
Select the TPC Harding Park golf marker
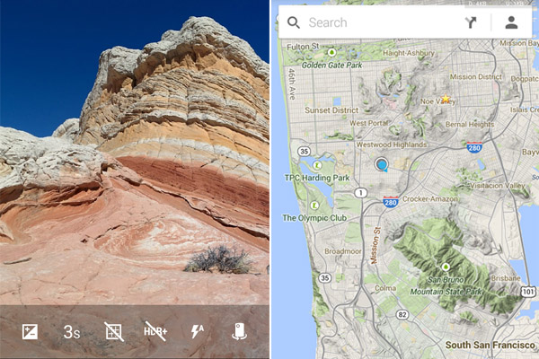(x=317, y=165)
